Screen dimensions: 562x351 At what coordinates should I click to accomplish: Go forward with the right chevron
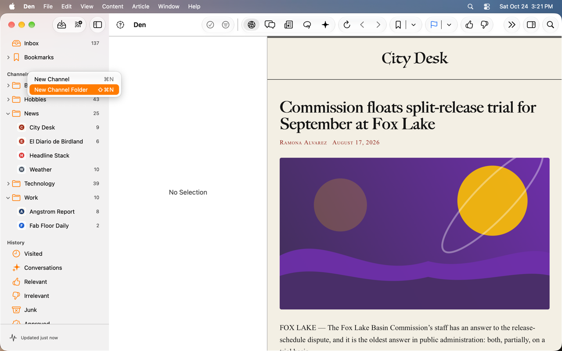(x=378, y=25)
